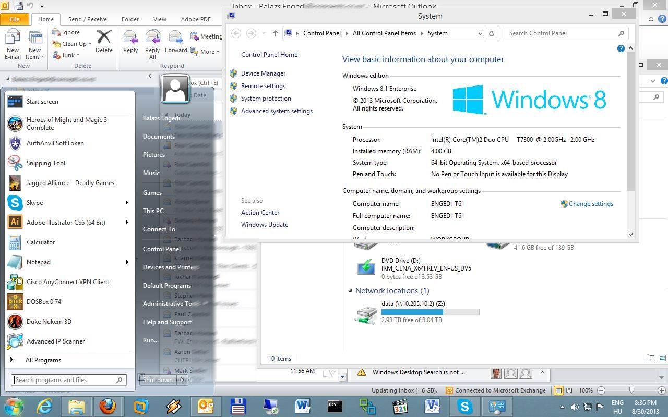This screenshot has height=417, width=668.
Task: Click Reply in Outlook ribbon
Action: coord(130,41)
